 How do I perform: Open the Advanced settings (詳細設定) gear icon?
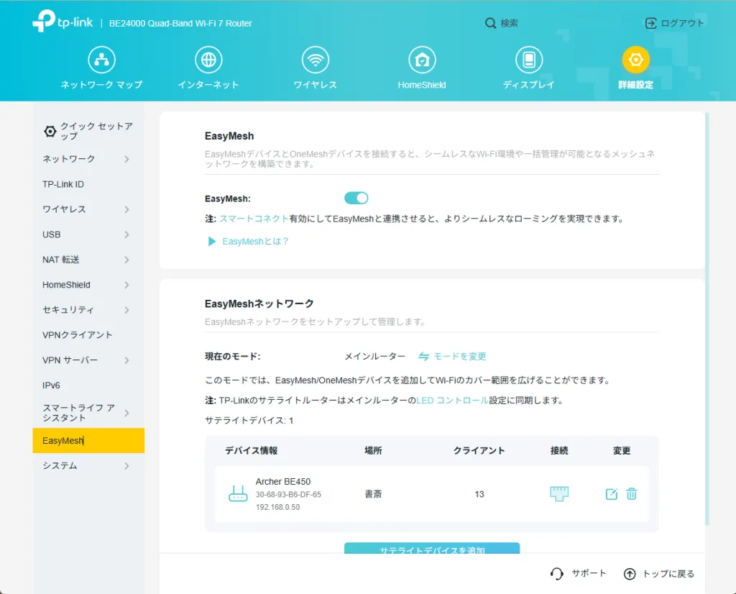[635, 60]
